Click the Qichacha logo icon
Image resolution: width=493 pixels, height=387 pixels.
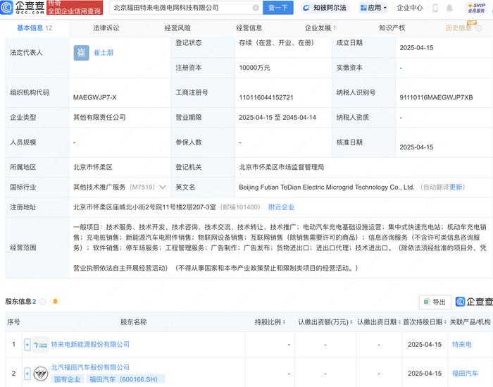tap(6, 8)
